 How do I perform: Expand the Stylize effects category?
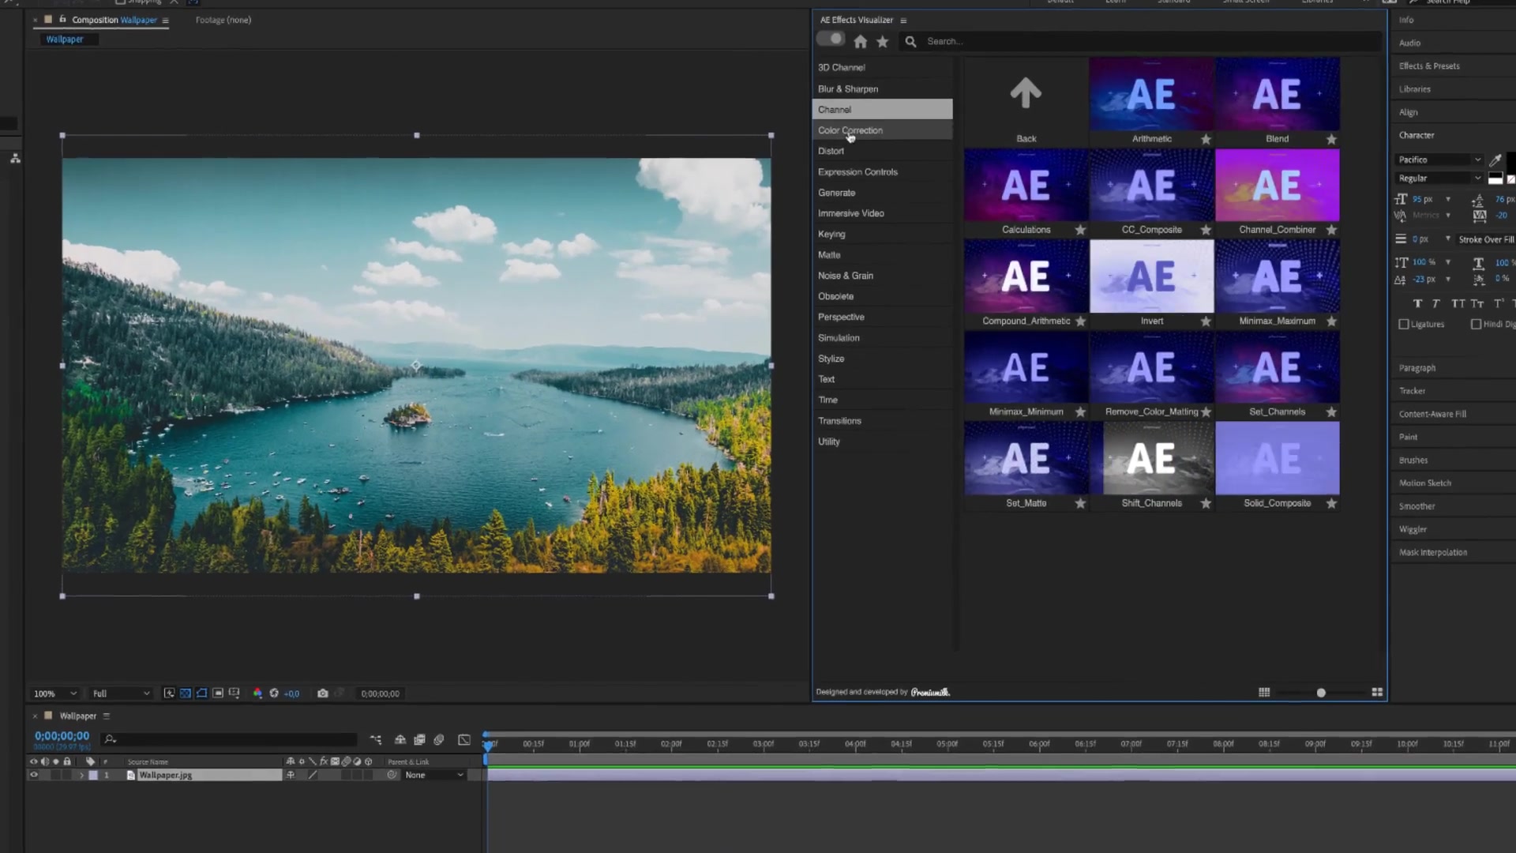[830, 359]
